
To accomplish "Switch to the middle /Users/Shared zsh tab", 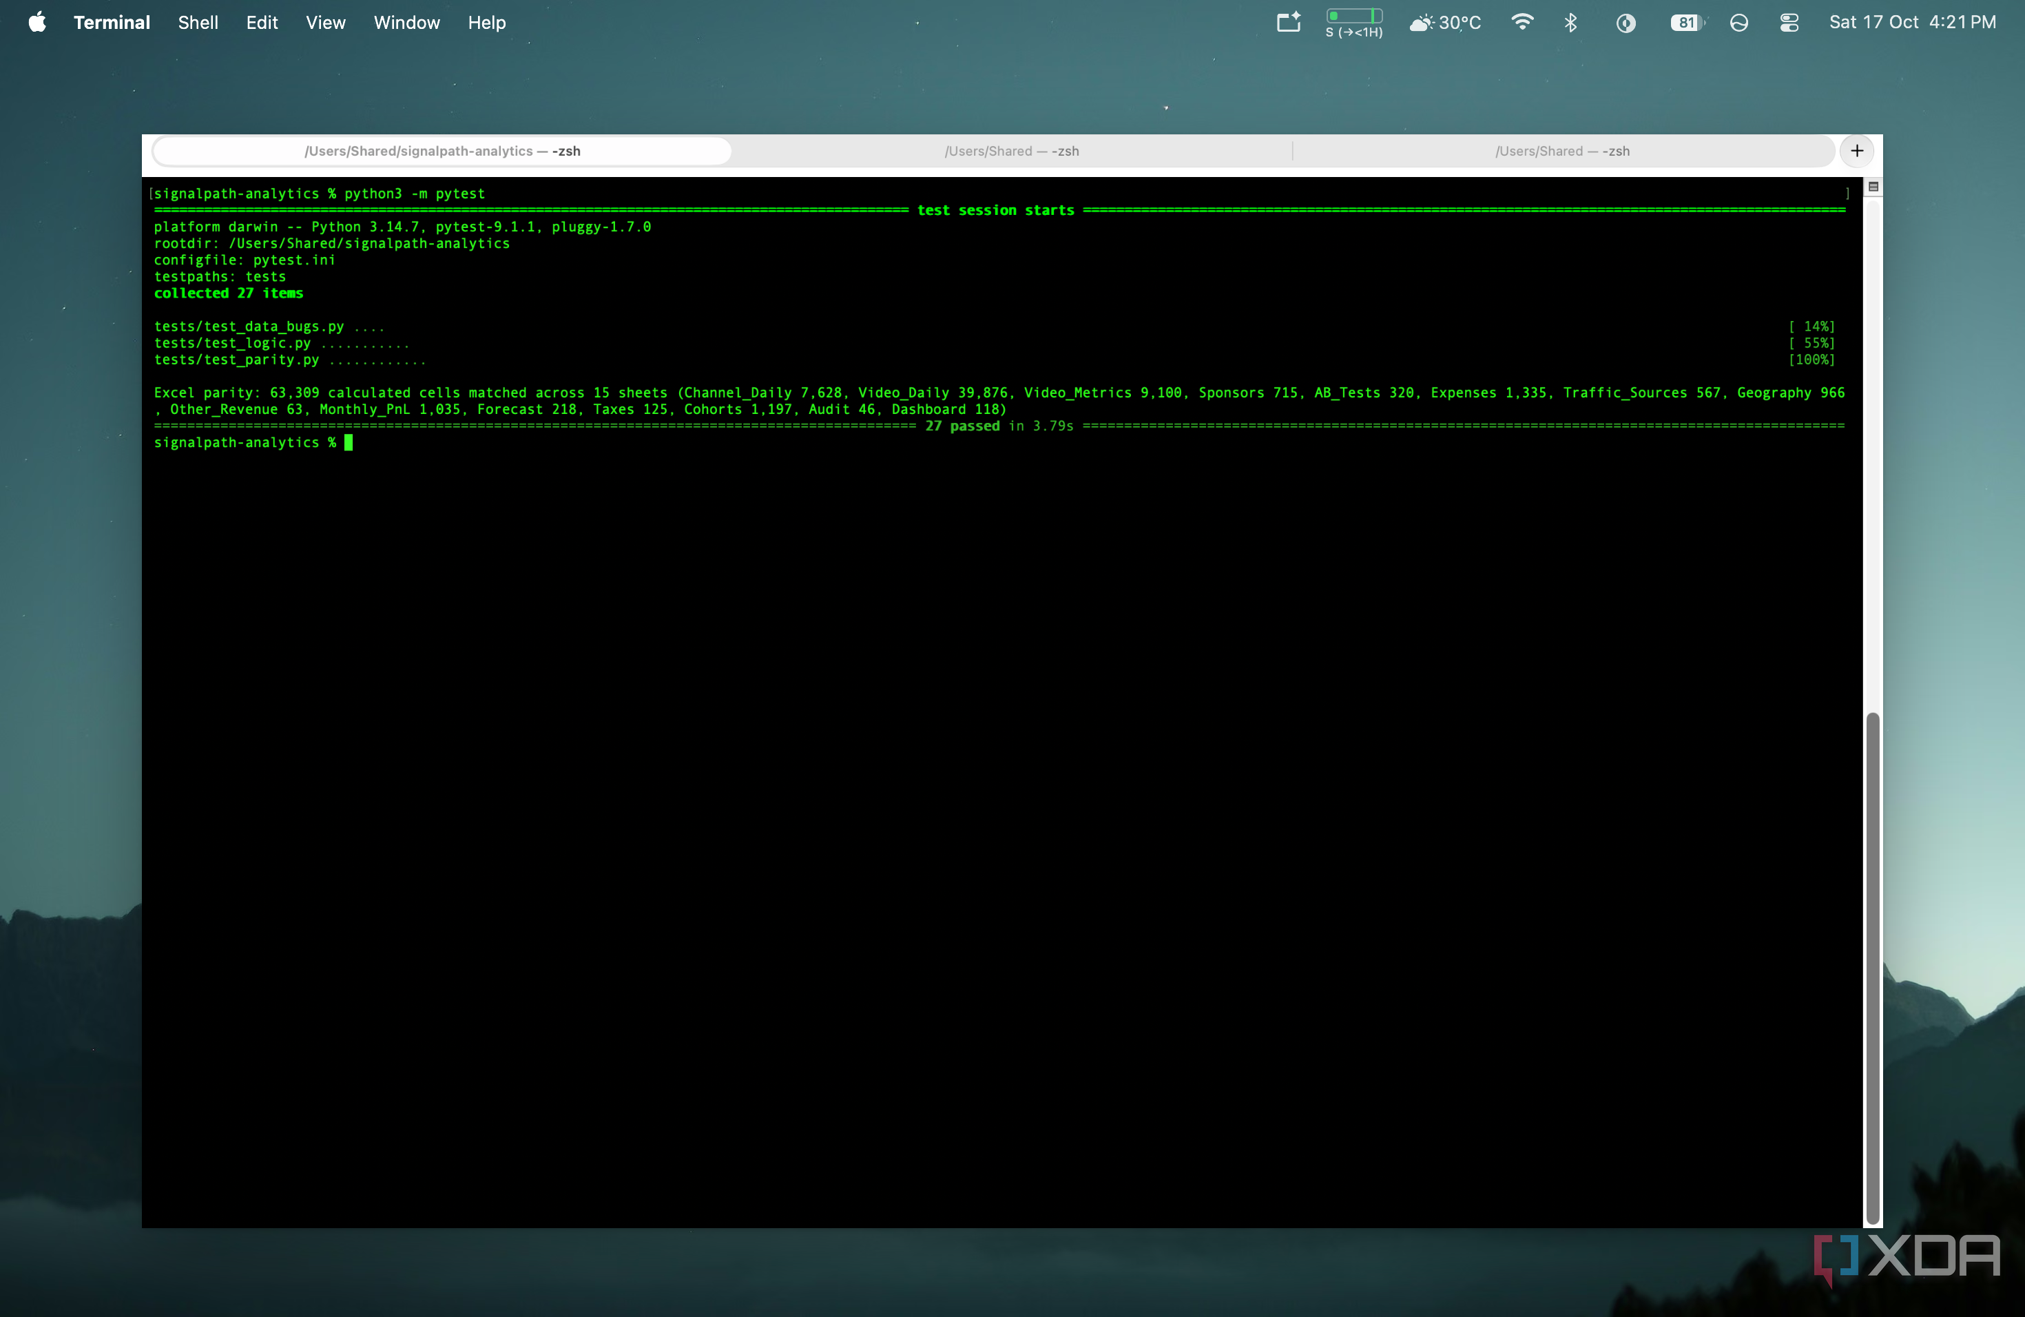I will pyautogui.click(x=1012, y=151).
